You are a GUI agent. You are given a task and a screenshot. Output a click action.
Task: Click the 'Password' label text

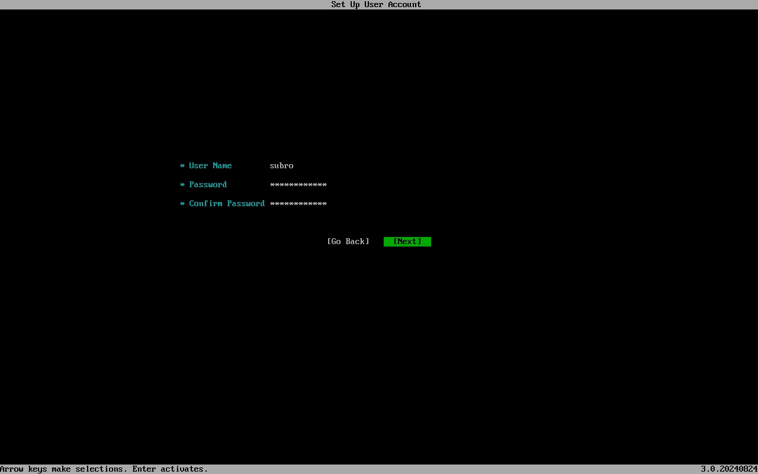(x=208, y=184)
